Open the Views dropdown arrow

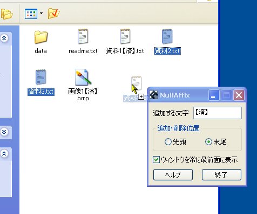point(41,14)
